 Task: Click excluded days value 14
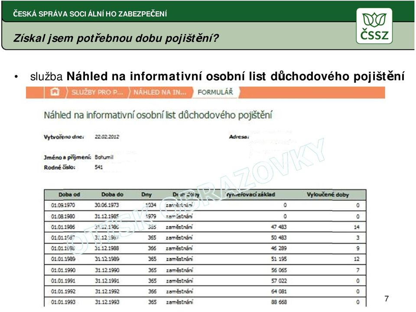click(x=357, y=227)
